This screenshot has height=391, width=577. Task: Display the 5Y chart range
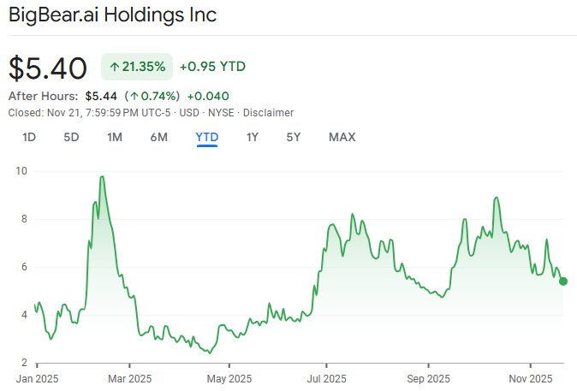tap(294, 137)
